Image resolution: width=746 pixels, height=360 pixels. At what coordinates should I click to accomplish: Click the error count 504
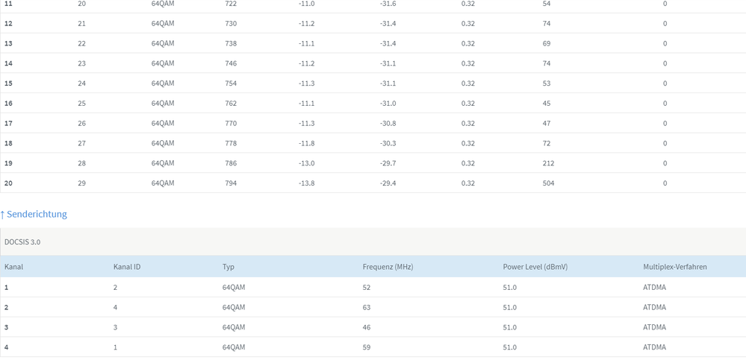pyautogui.click(x=548, y=183)
